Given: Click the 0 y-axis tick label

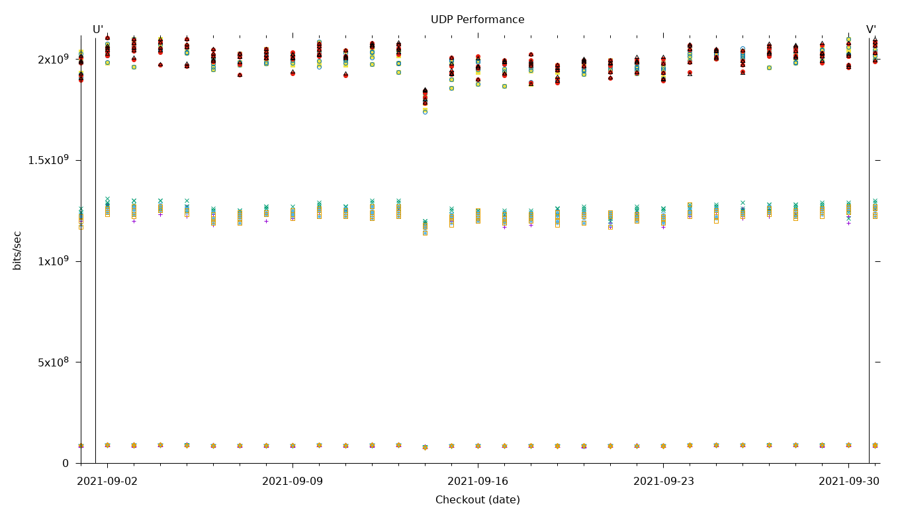Looking at the screenshot, I should 66,463.
